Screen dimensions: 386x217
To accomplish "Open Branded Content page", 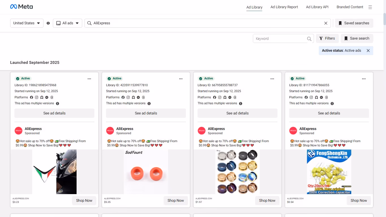I will [350, 7].
